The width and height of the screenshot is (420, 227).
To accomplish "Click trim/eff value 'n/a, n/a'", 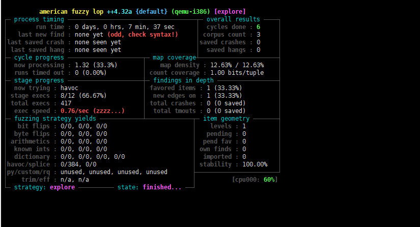I will pyautogui.click(x=75, y=180).
